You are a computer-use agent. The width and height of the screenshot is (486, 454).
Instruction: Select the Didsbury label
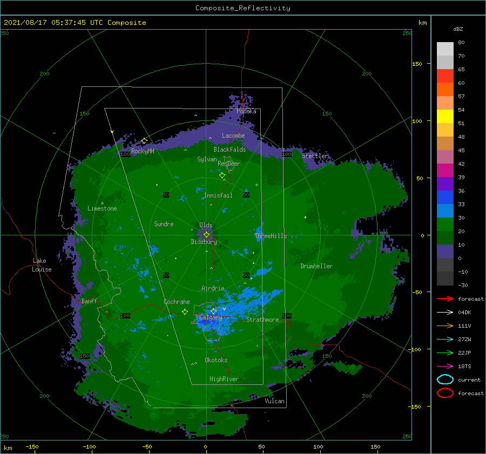[204, 242]
